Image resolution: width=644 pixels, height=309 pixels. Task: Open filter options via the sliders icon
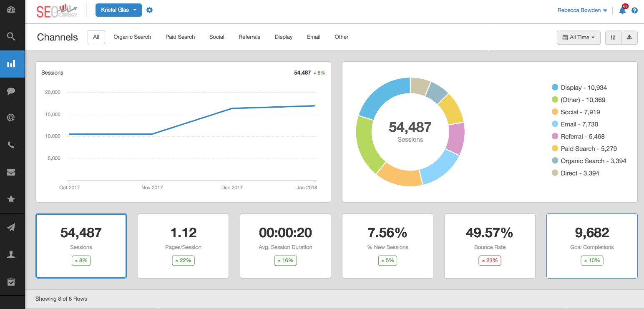[x=613, y=37]
